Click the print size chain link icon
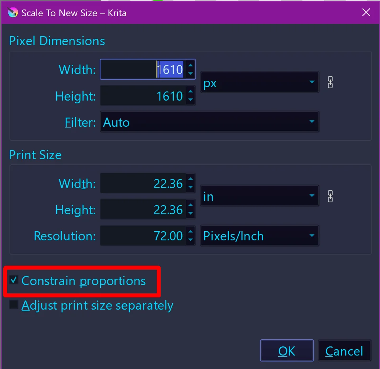Screen dimensions: 380x369 (331, 196)
